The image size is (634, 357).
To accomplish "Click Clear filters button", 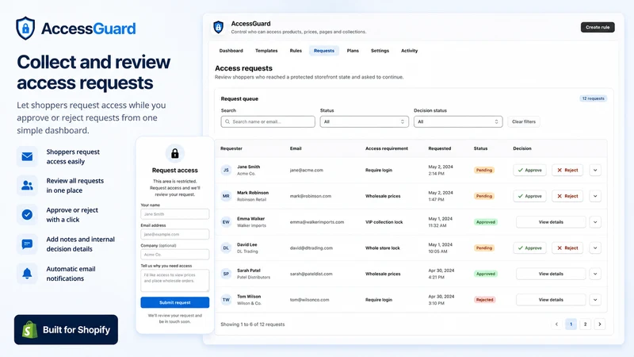I will [524, 121].
